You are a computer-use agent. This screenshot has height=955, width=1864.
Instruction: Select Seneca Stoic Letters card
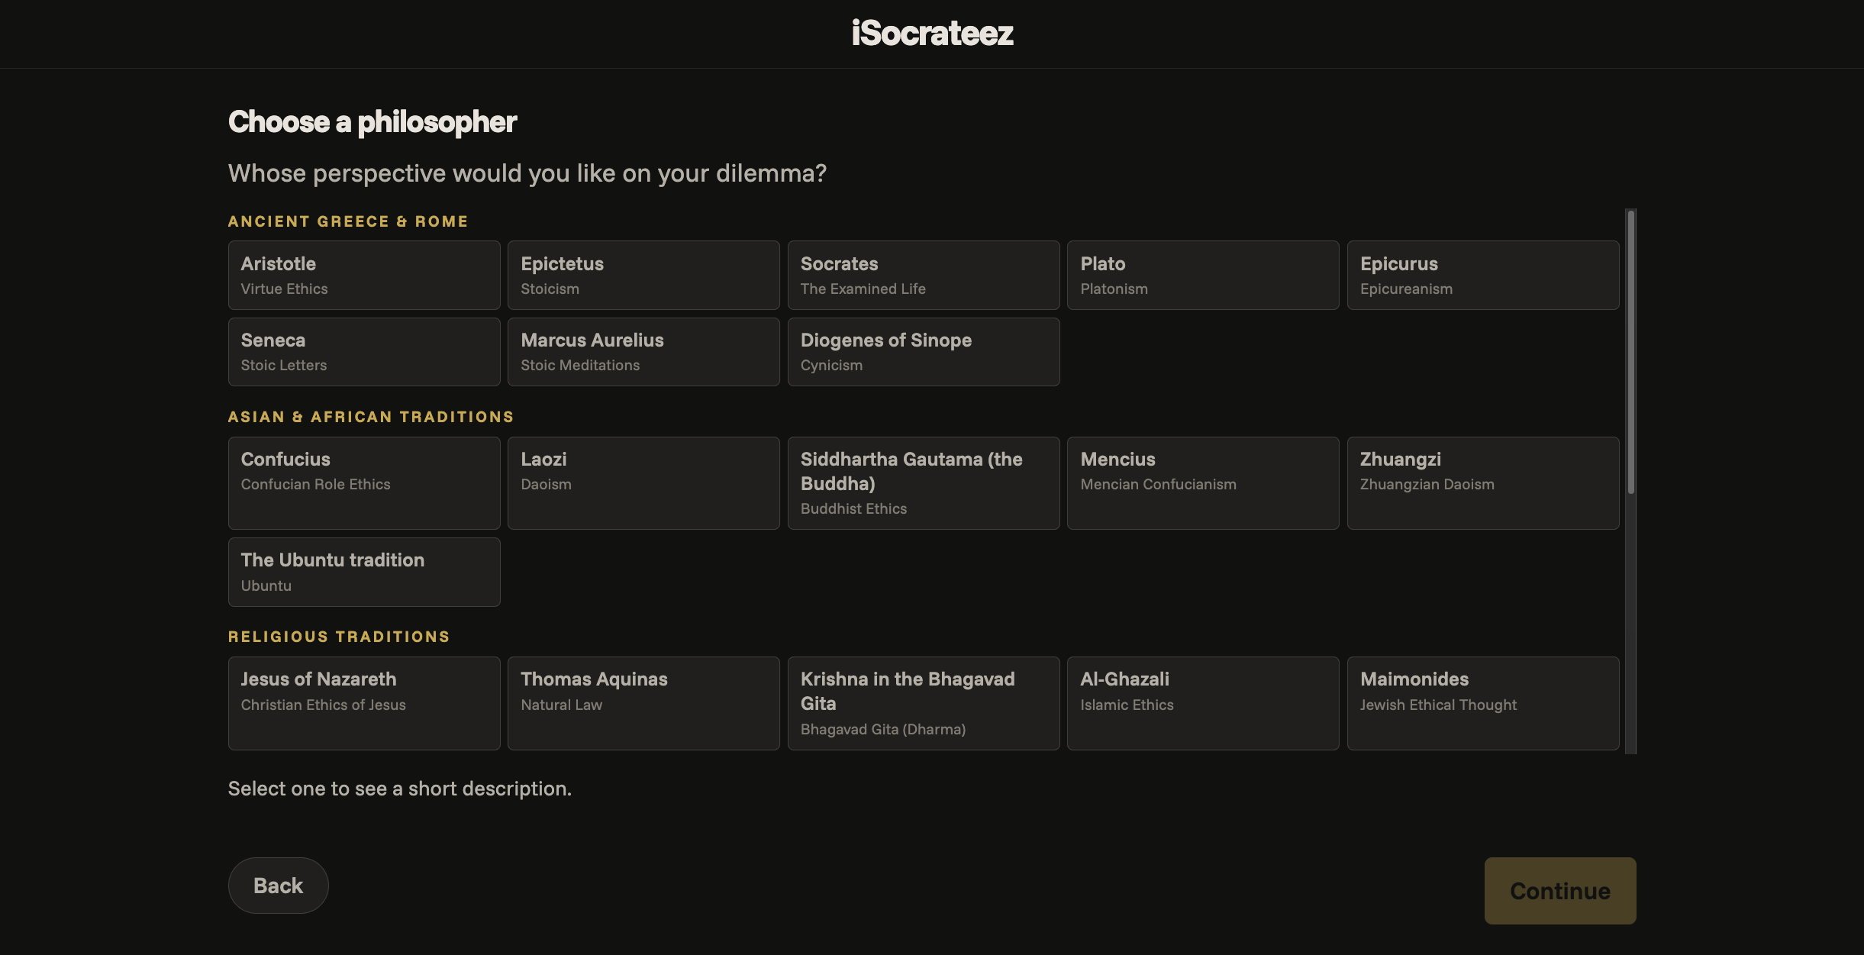pyautogui.click(x=364, y=352)
